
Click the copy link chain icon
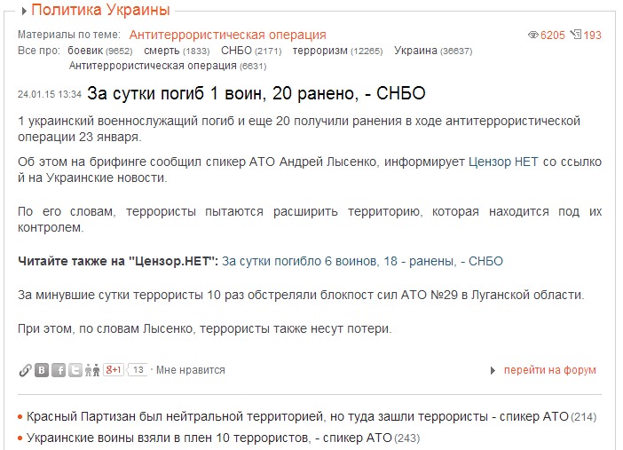pyautogui.click(x=25, y=370)
